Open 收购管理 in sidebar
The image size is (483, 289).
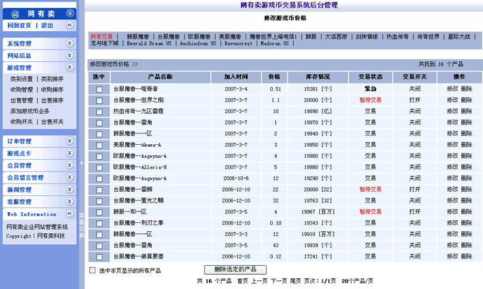point(21,90)
